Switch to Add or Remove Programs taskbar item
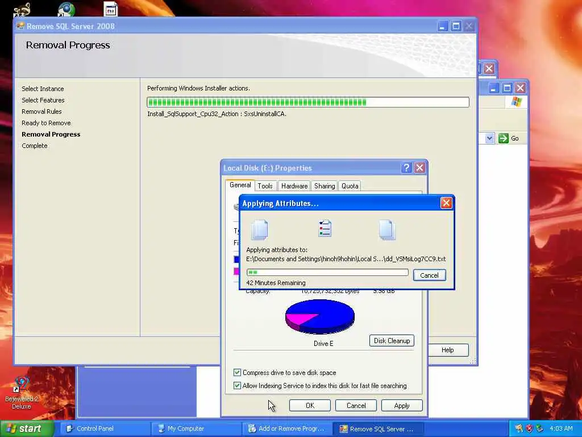The height and width of the screenshot is (437, 582). click(x=287, y=429)
